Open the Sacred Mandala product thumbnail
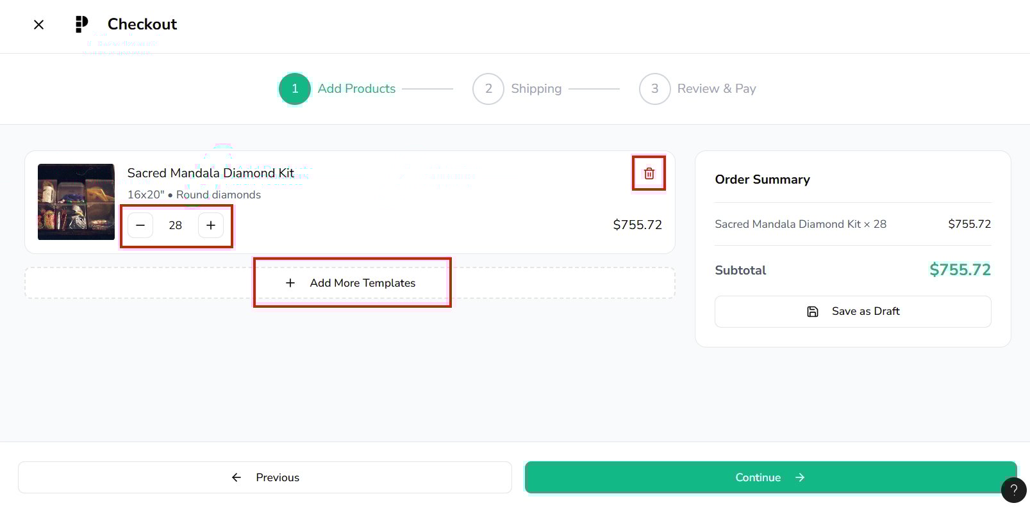Screen dimensions: 1030x510 (x=76, y=202)
